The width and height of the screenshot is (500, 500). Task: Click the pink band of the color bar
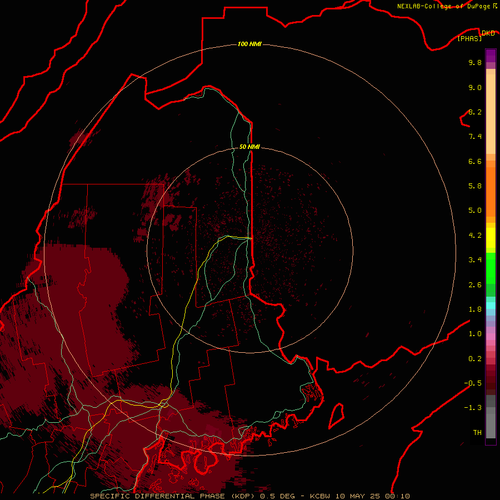click(x=491, y=337)
